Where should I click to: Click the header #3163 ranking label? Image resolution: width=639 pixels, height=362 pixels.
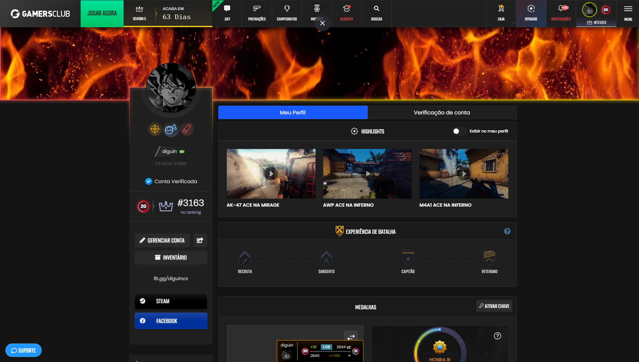(x=597, y=22)
